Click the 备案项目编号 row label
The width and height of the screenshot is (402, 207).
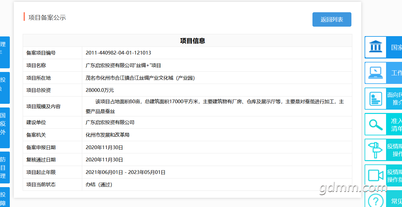point(41,53)
